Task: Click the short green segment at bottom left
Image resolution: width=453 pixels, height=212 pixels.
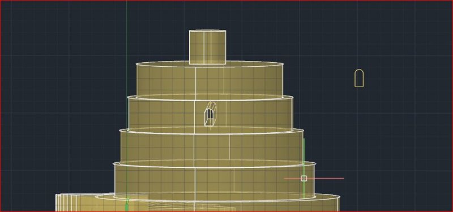Action: point(126,205)
